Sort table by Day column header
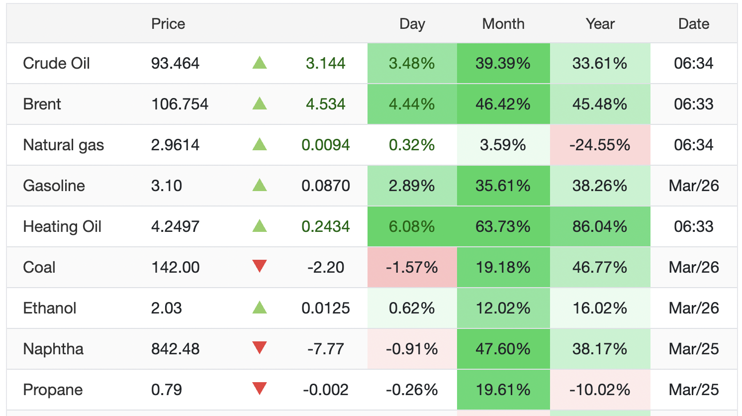742x416 pixels. click(x=412, y=24)
